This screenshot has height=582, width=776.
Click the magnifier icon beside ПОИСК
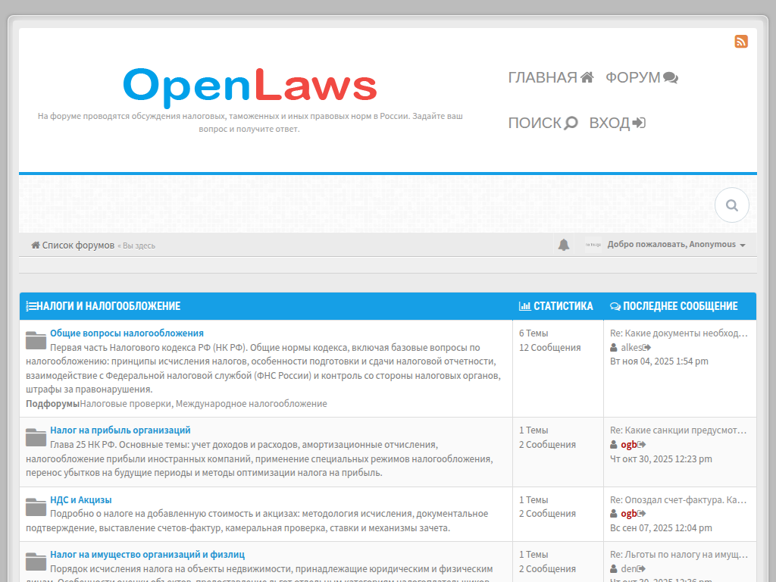coord(572,122)
